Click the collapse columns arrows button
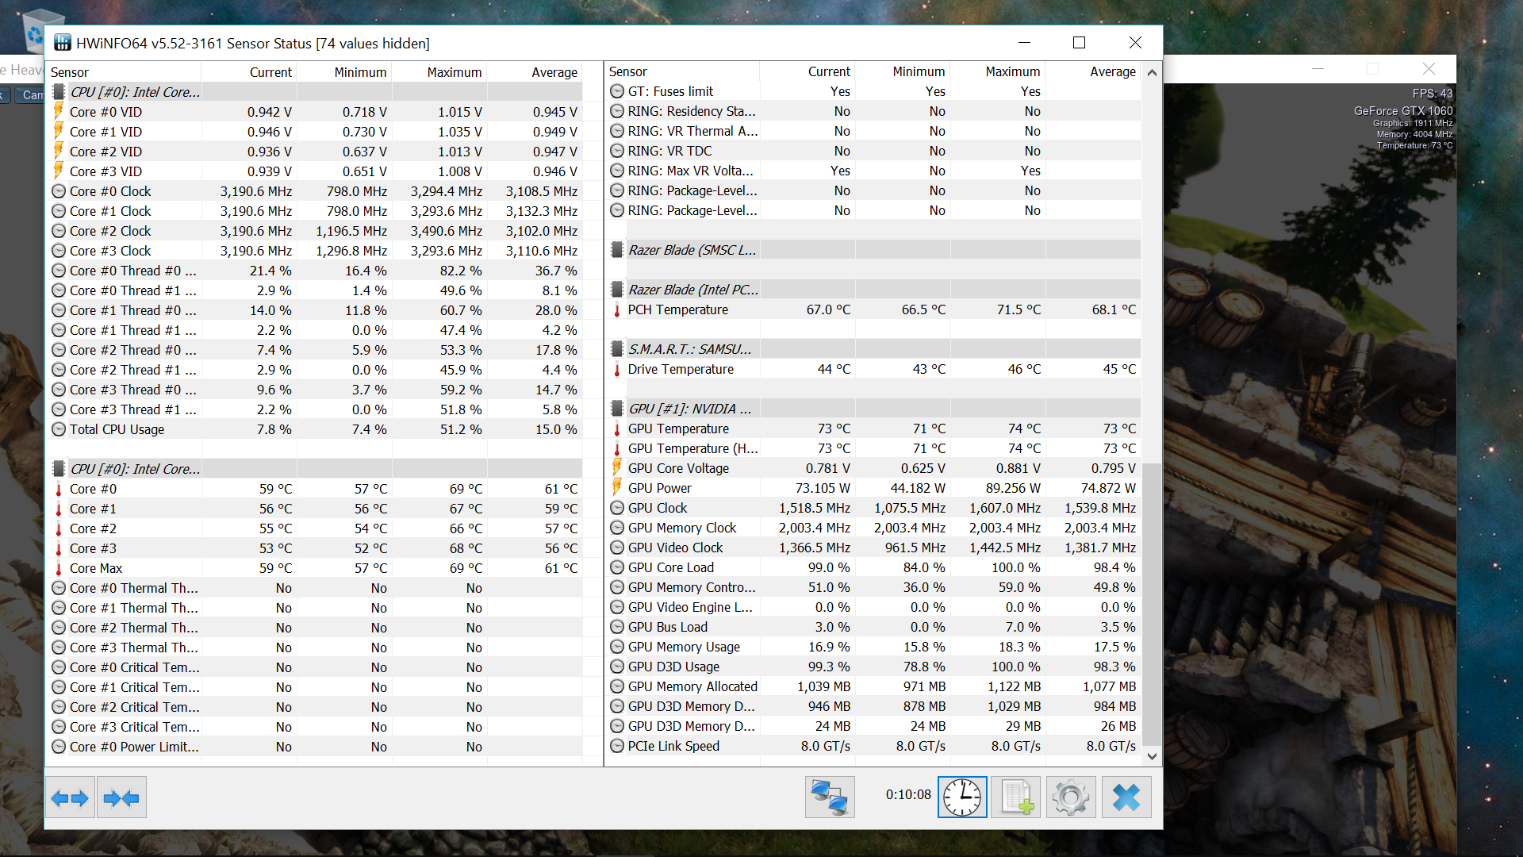The height and width of the screenshot is (857, 1523). (121, 797)
